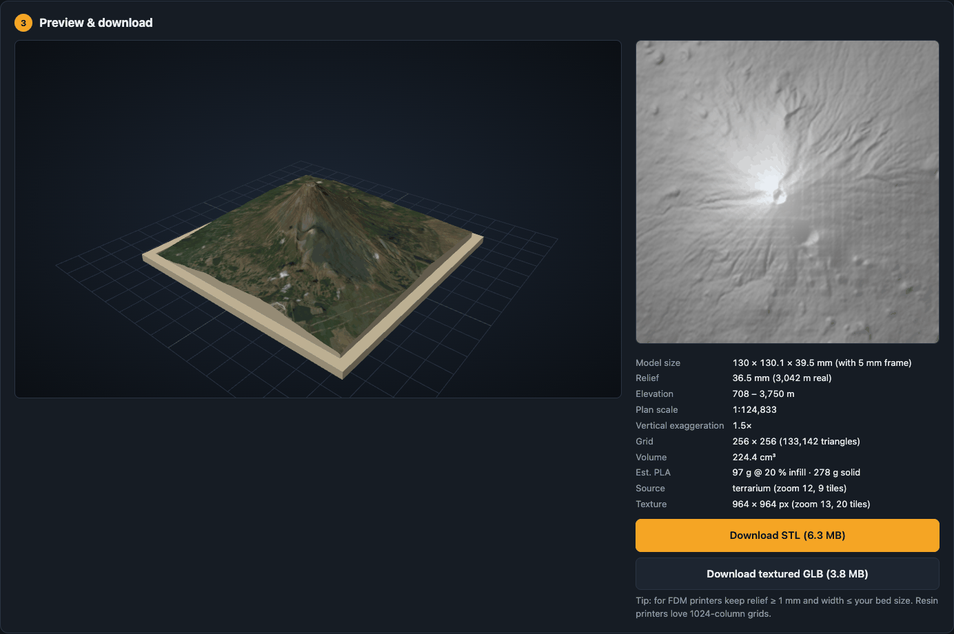Screen dimensions: 954x634
Task: Click Download textured GLB (3.8 MB) button
Action: tap(787, 574)
